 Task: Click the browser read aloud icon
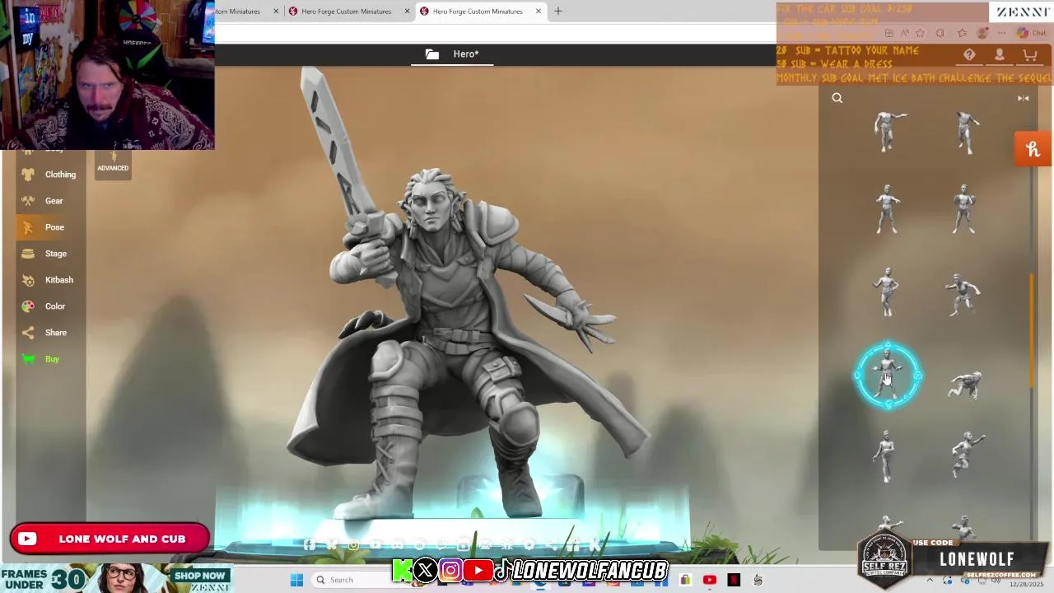coord(904,34)
